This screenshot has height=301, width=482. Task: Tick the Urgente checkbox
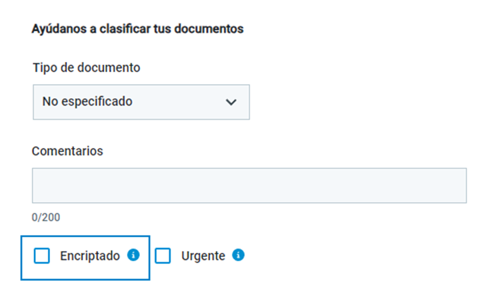pos(163,256)
